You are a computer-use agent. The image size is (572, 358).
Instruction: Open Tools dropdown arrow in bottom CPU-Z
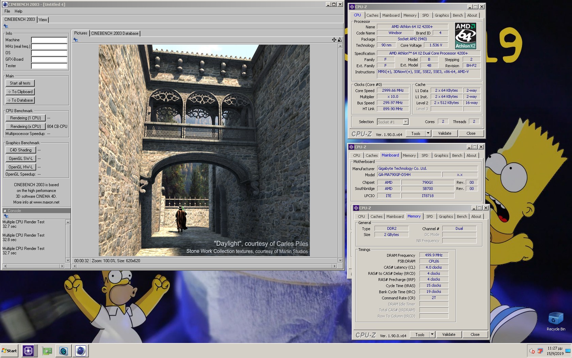[432, 334]
